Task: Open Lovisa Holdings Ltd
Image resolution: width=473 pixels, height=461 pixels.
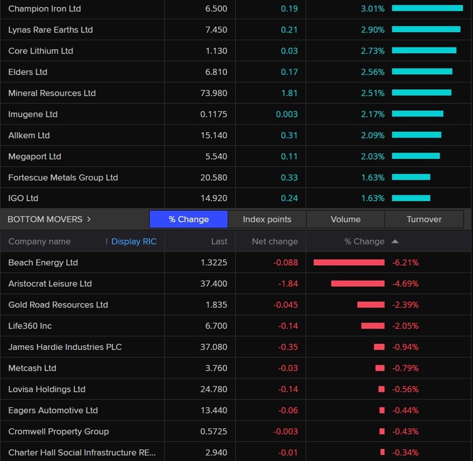Action: pos(47,389)
